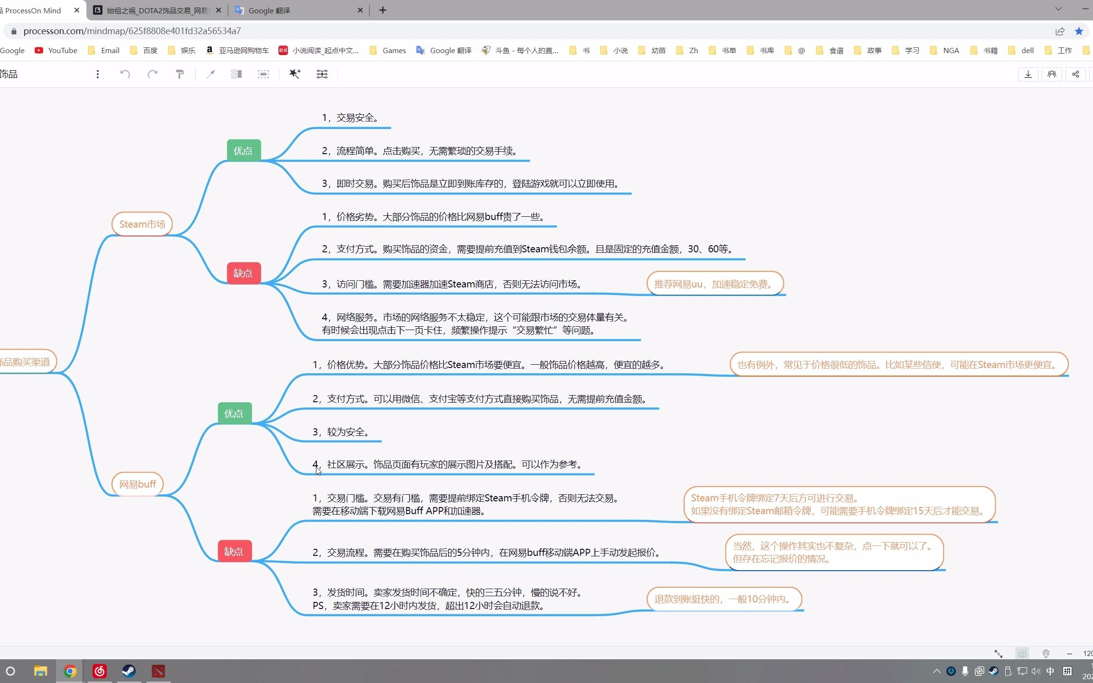Image resolution: width=1093 pixels, height=683 pixels.
Task: Click the share icon in top toolbar
Action: coord(1075,74)
